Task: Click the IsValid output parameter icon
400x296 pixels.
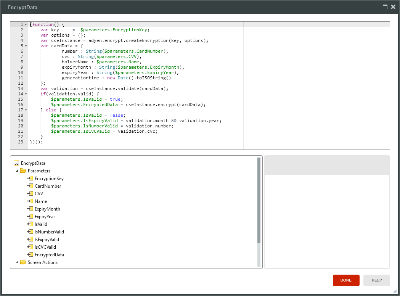Action: pyautogui.click(x=30, y=224)
